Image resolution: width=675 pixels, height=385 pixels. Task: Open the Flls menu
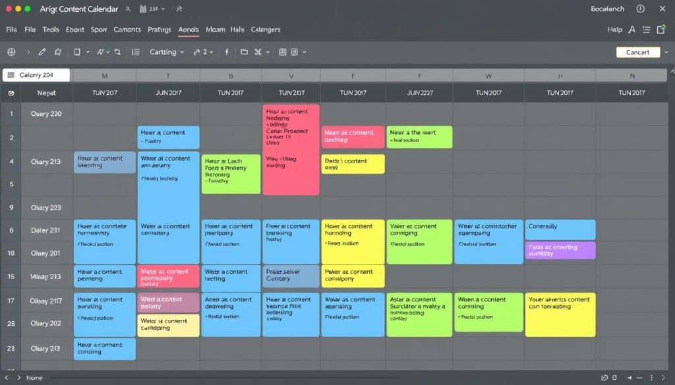(12, 29)
